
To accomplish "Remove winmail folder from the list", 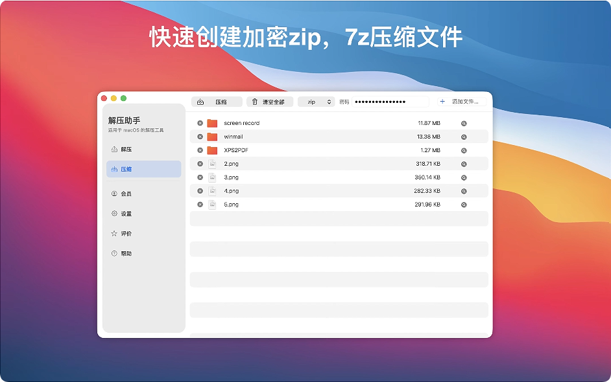I will tap(200, 137).
